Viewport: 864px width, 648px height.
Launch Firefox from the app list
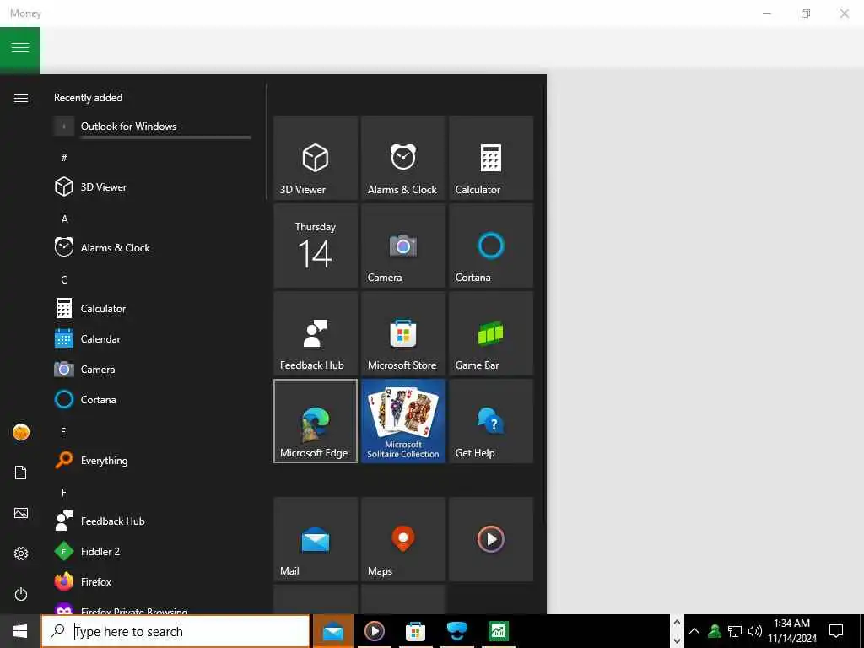154,582
